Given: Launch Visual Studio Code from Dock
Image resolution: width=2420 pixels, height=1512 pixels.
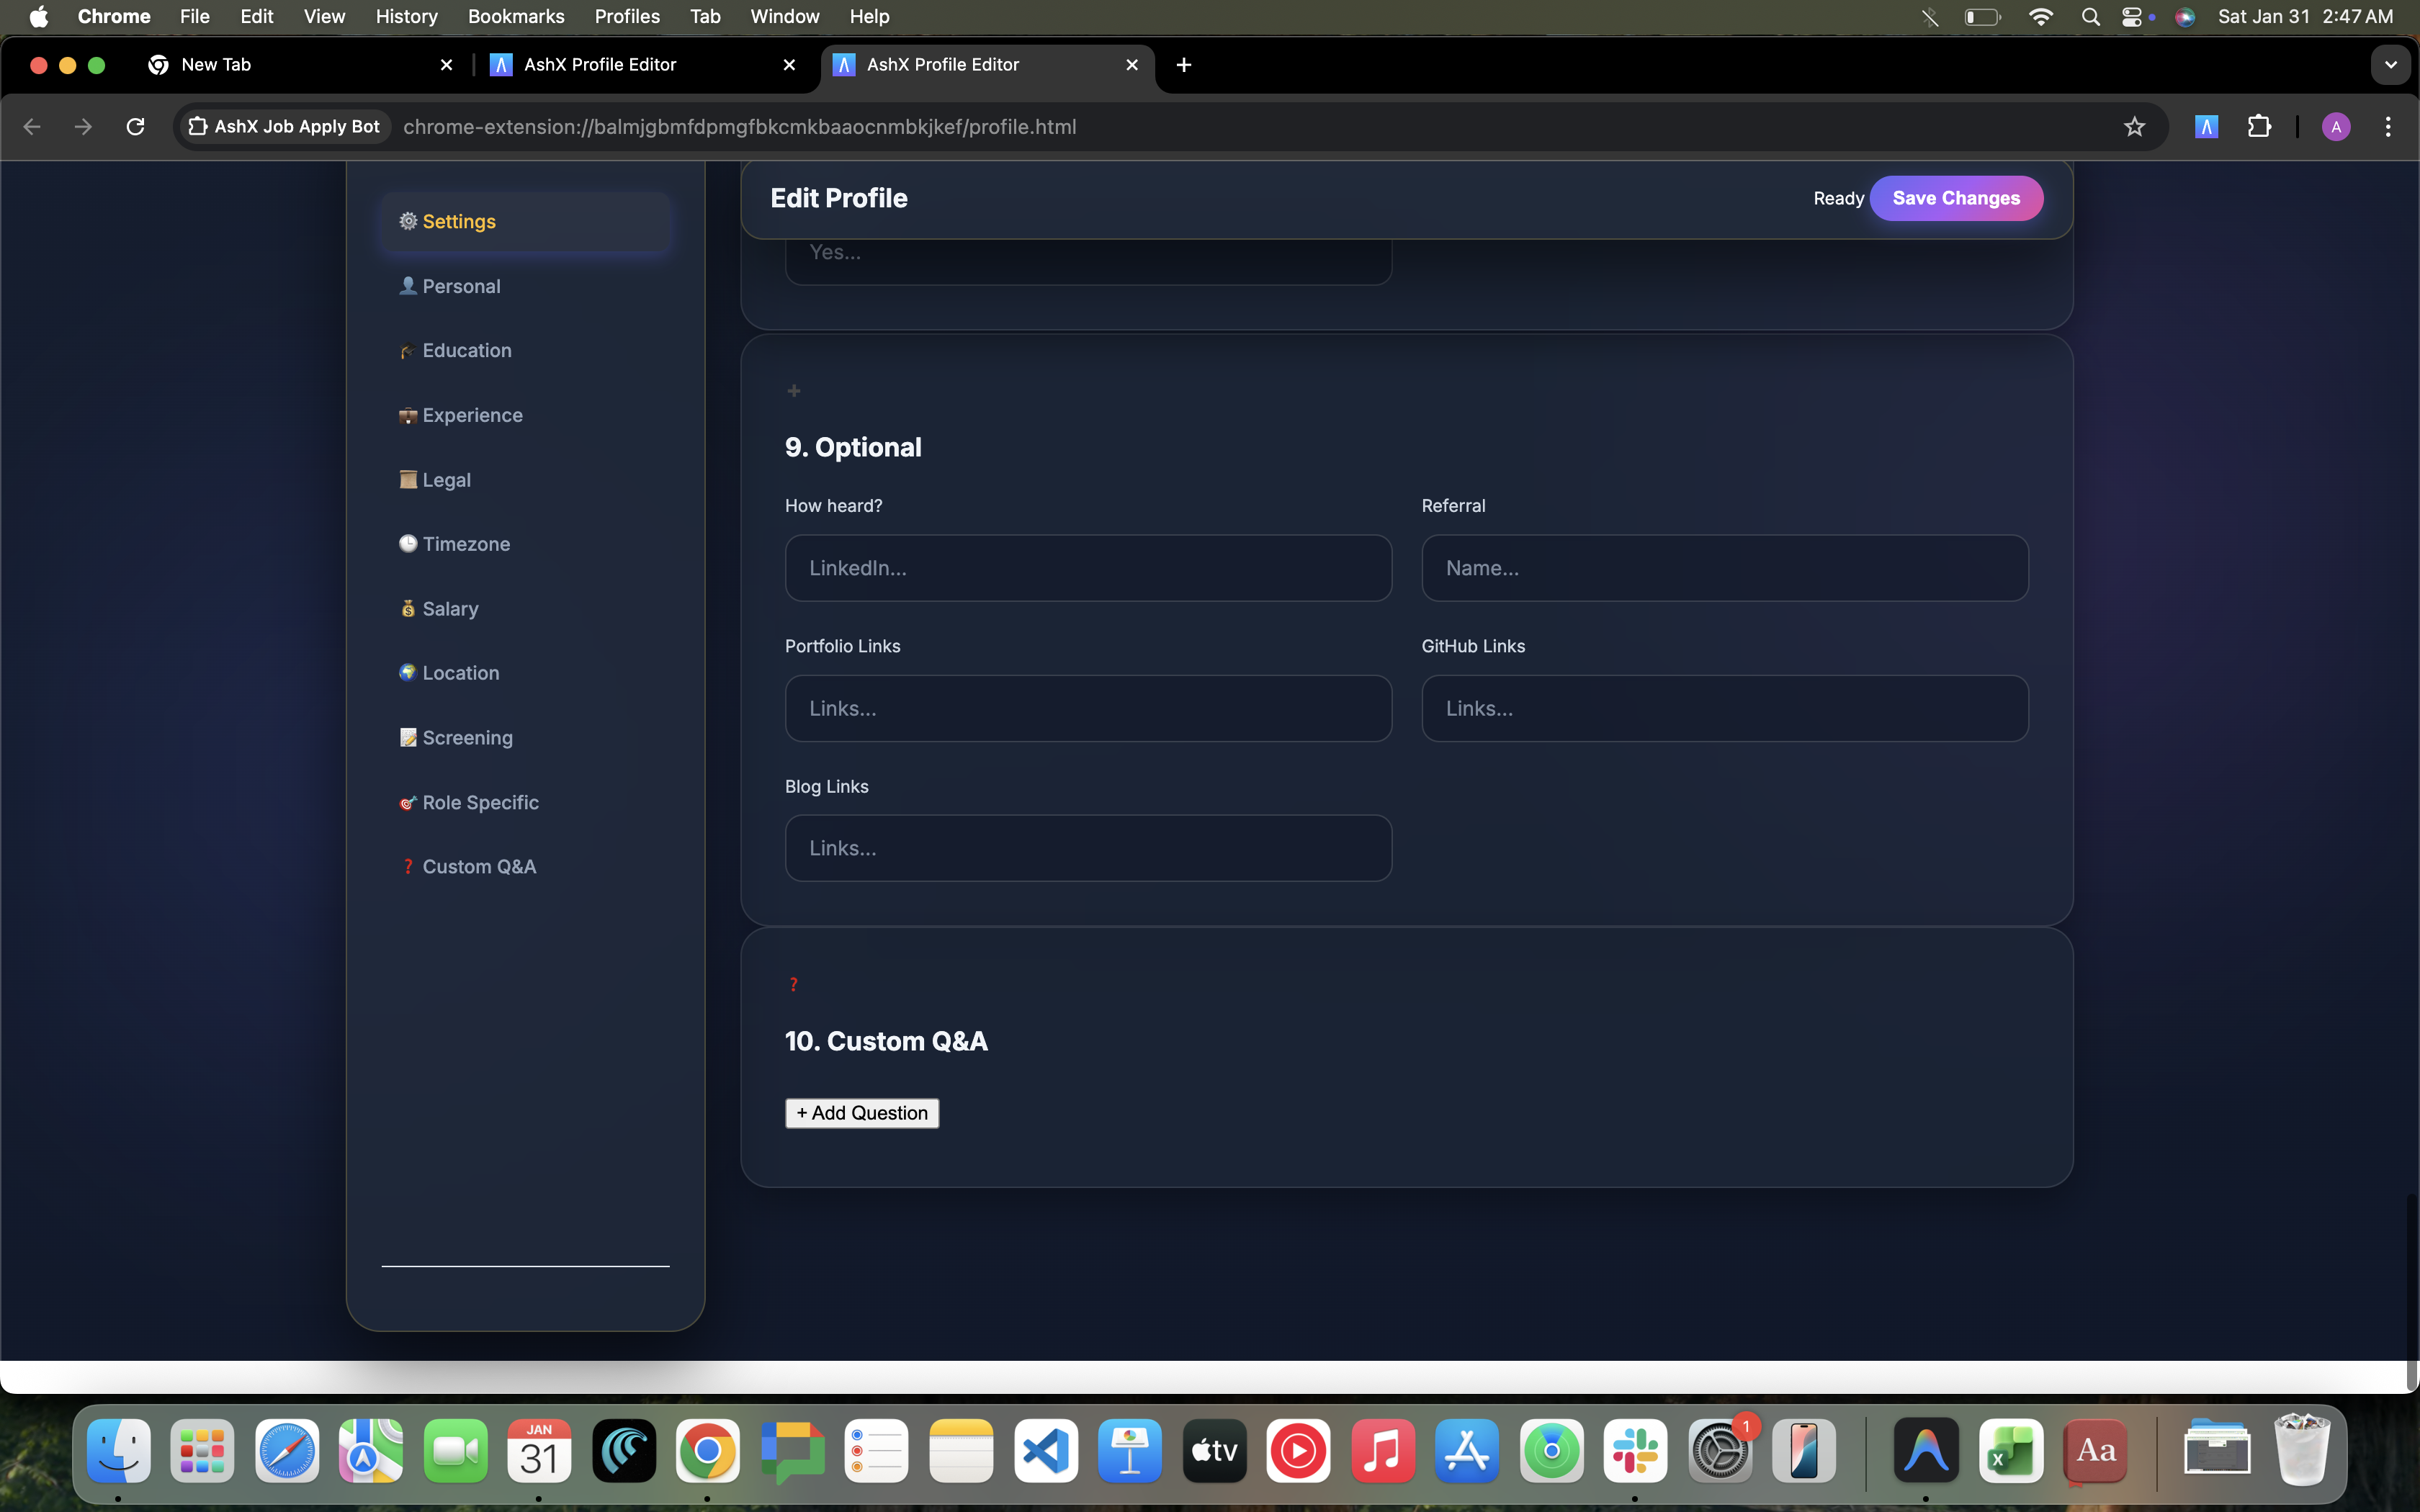Looking at the screenshot, I should tap(1046, 1451).
